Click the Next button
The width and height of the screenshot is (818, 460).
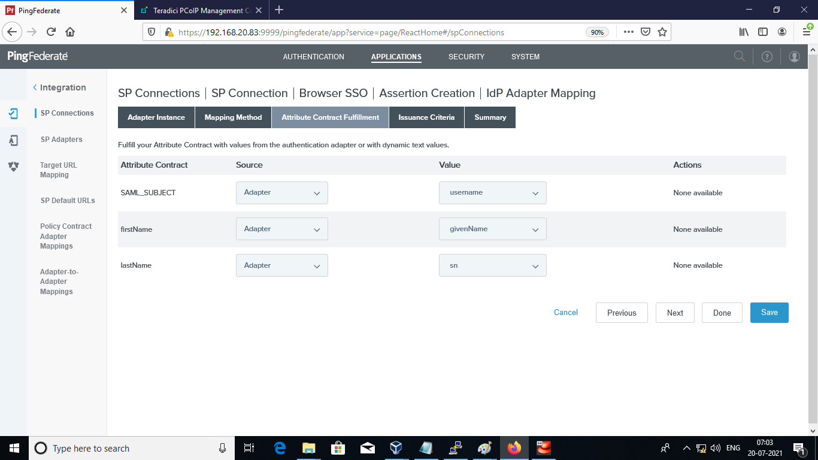(x=675, y=313)
